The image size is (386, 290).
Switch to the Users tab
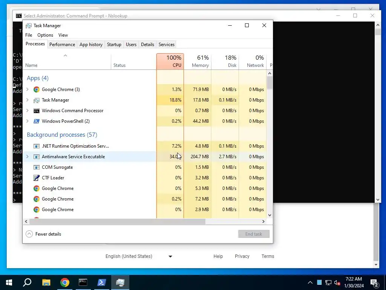pos(131,45)
